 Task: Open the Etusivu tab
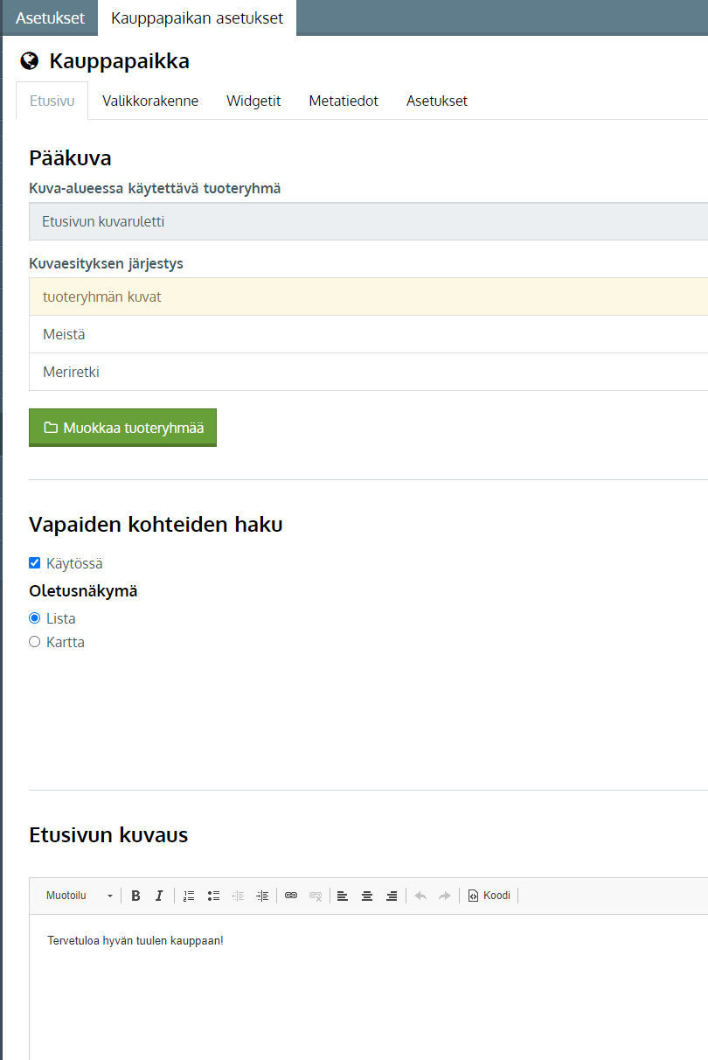tap(52, 101)
